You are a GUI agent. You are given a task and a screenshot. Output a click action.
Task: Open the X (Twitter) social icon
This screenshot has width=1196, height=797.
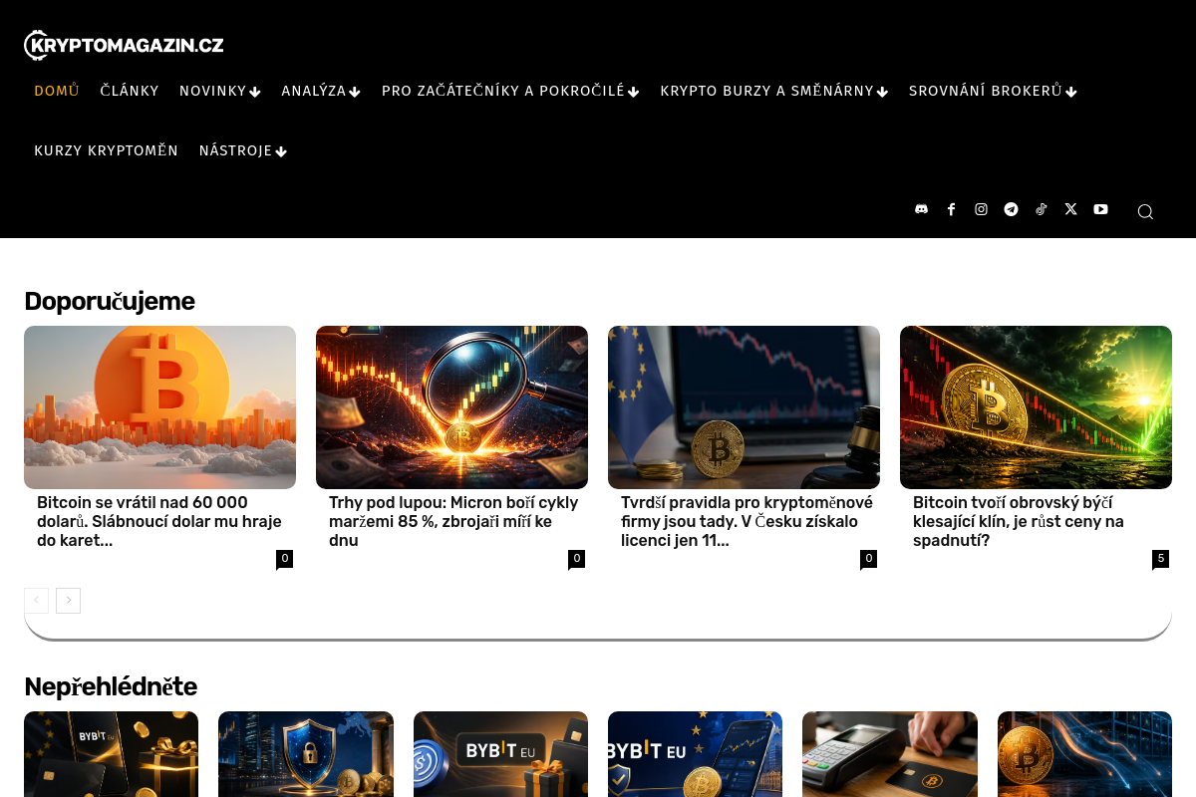point(1070,209)
